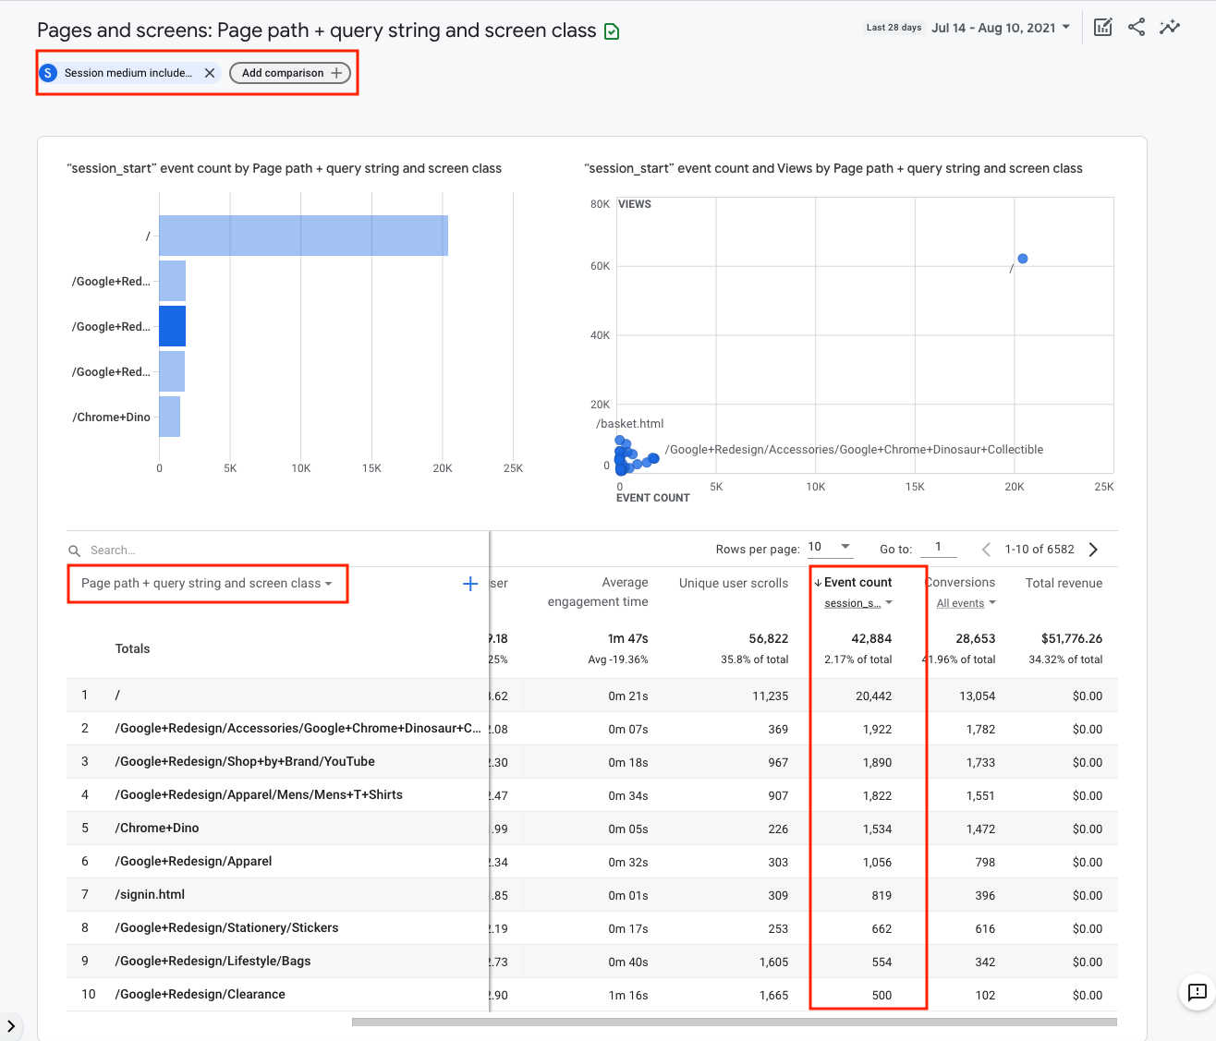
Task: Click the green data quality checkmark
Action: (x=612, y=30)
